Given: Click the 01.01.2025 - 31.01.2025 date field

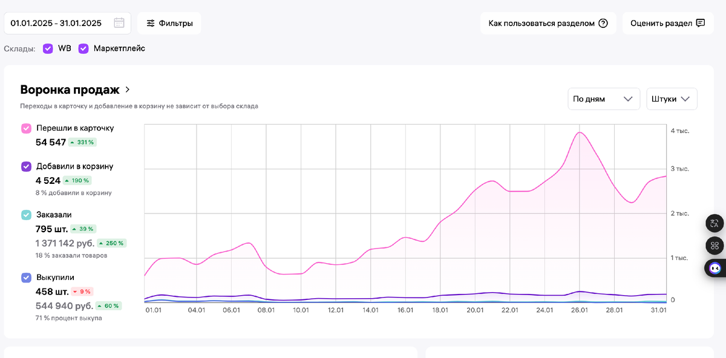Looking at the screenshot, I should [x=56, y=24].
